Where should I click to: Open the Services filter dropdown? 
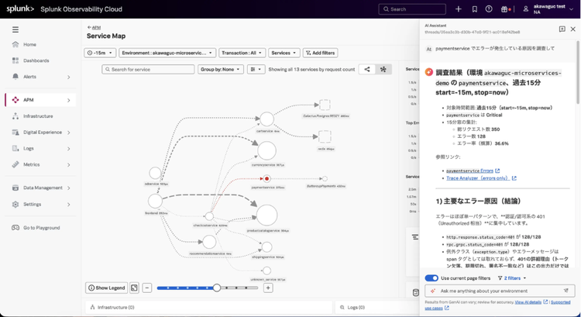[x=284, y=53]
